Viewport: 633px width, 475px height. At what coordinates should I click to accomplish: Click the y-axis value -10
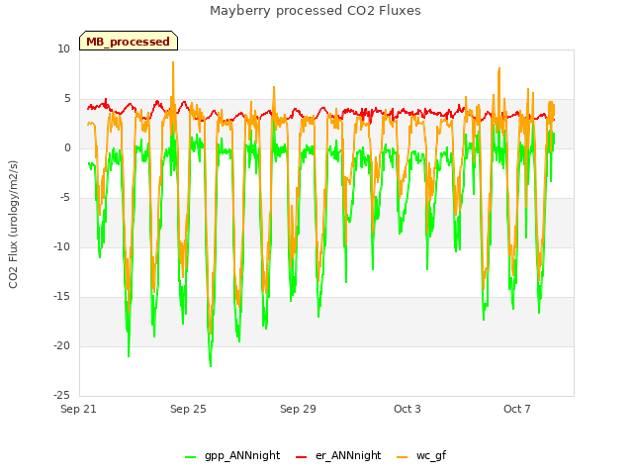pos(62,246)
